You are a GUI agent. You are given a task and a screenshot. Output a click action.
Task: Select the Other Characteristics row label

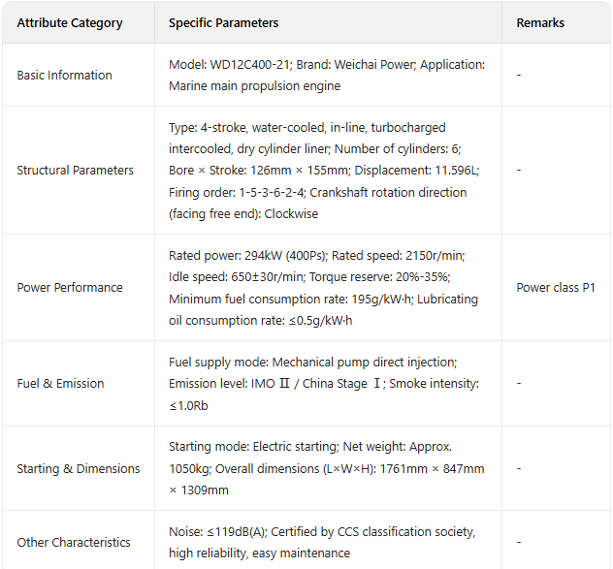[x=74, y=542]
